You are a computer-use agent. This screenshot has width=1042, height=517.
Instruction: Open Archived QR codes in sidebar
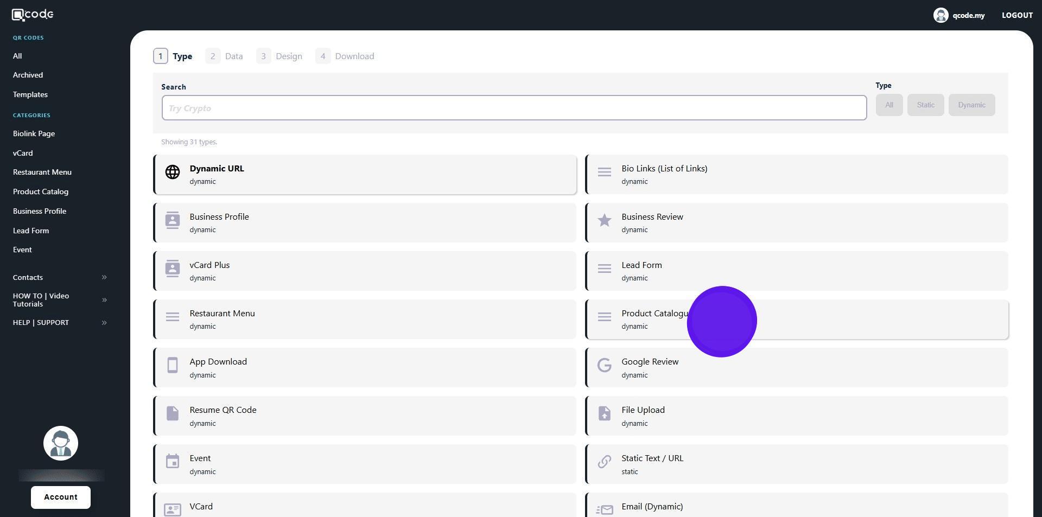coord(28,75)
